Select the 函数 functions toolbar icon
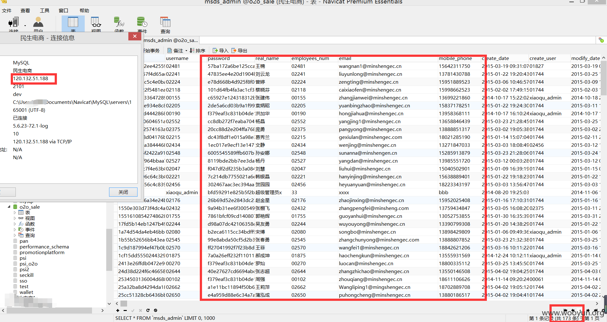This screenshot has height=322, width=607. pyautogui.click(x=119, y=24)
